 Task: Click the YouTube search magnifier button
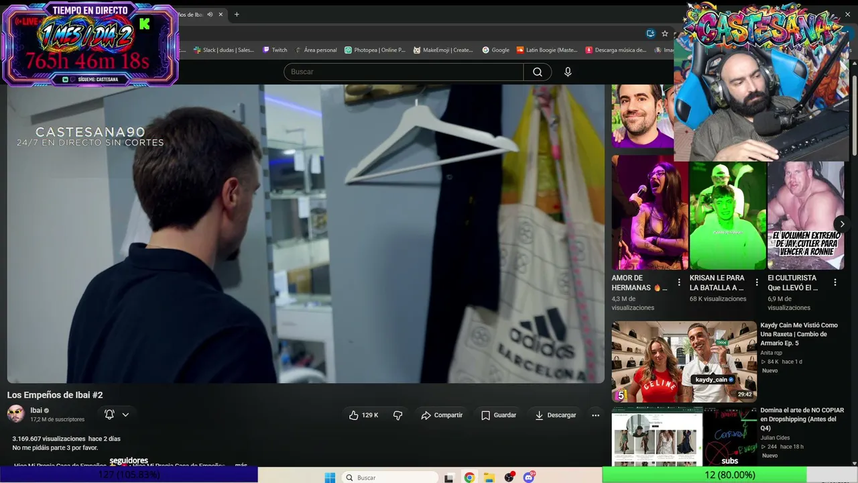click(537, 72)
